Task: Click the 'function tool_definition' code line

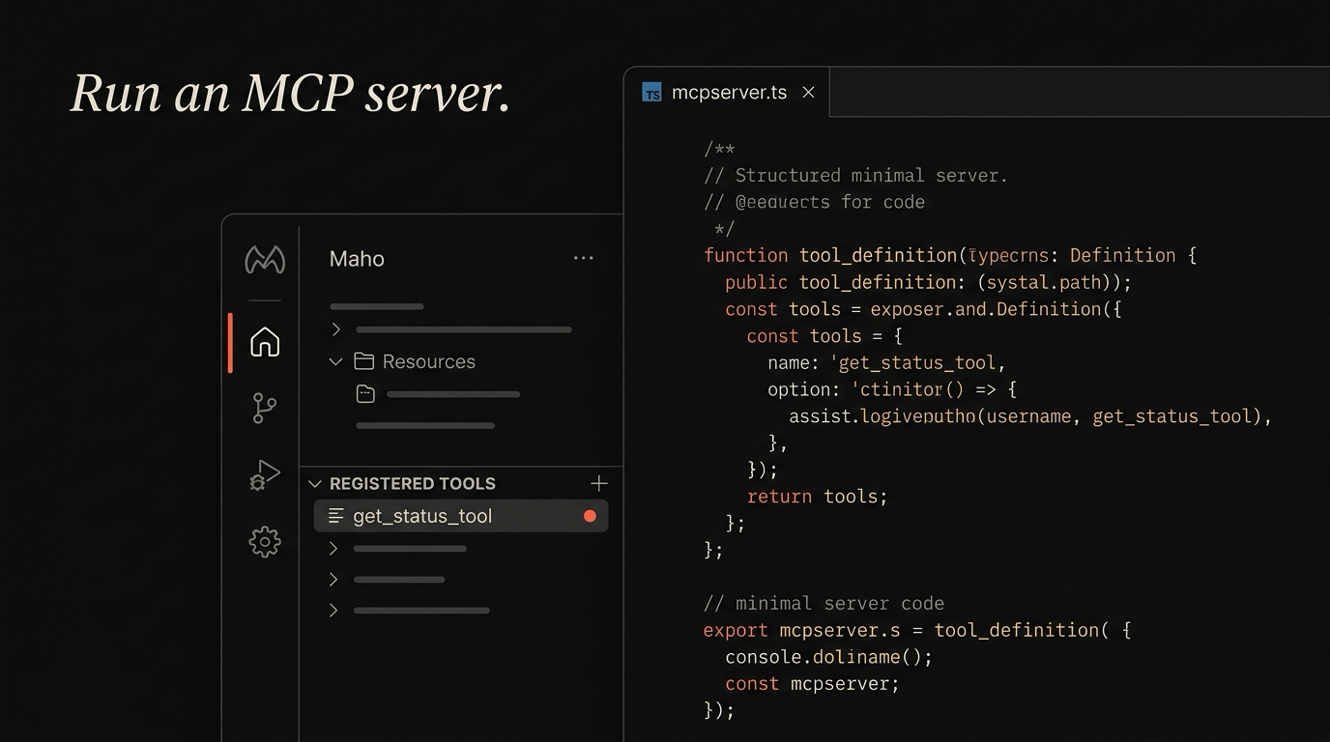Action: (950, 255)
